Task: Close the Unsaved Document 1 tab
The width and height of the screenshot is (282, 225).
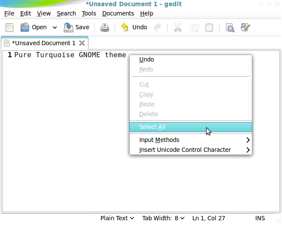Action: click(x=82, y=43)
